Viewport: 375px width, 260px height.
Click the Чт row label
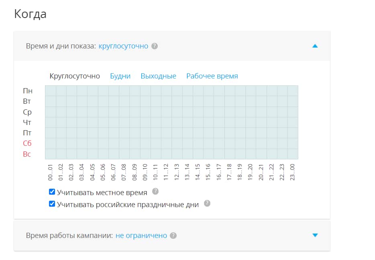[x=27, y=122]
